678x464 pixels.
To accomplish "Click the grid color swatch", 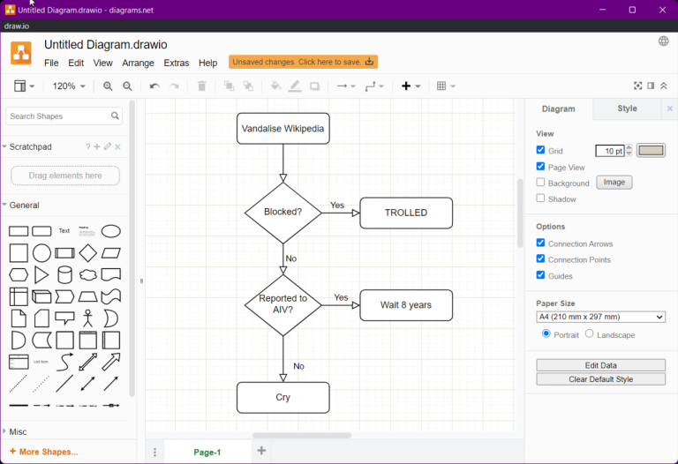I will 651,151.
